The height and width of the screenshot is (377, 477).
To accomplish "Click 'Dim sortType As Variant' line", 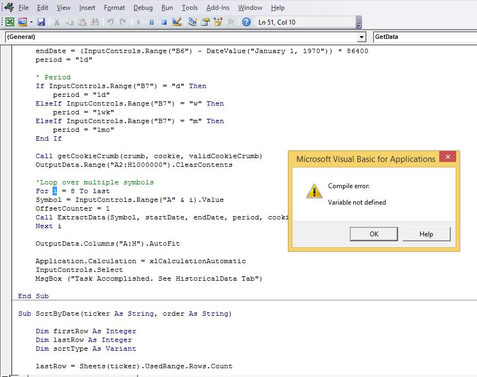I will pyautogui.click(x=86, y=349).
